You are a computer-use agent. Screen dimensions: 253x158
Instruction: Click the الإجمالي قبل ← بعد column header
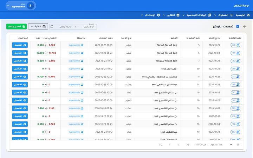pos(46,38)
